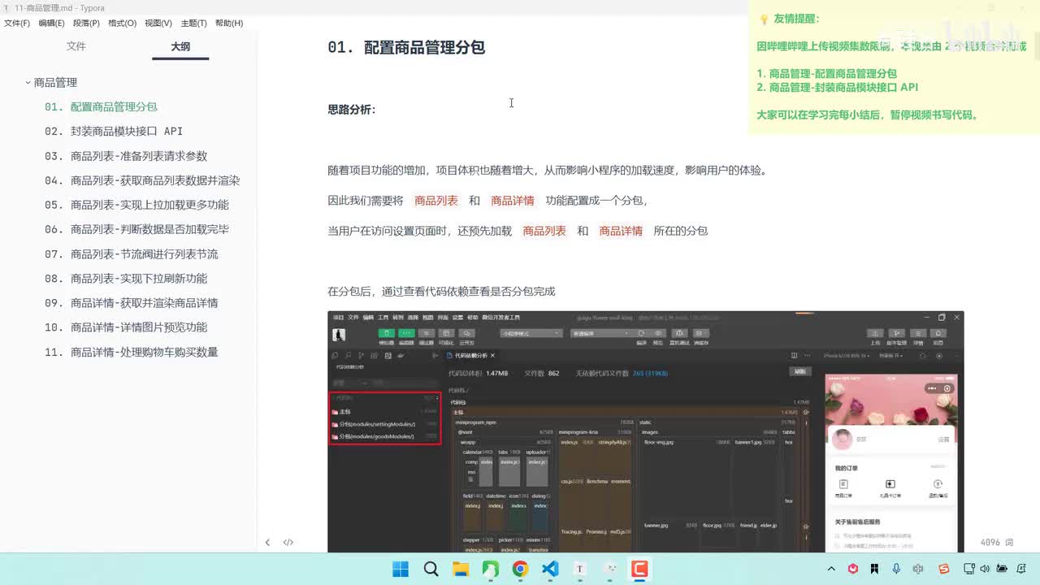Jump to 09. 商品详情-获取并渲染商品详情
Image resolution: width=1040 pixels, height=585 pixels.
132,302
